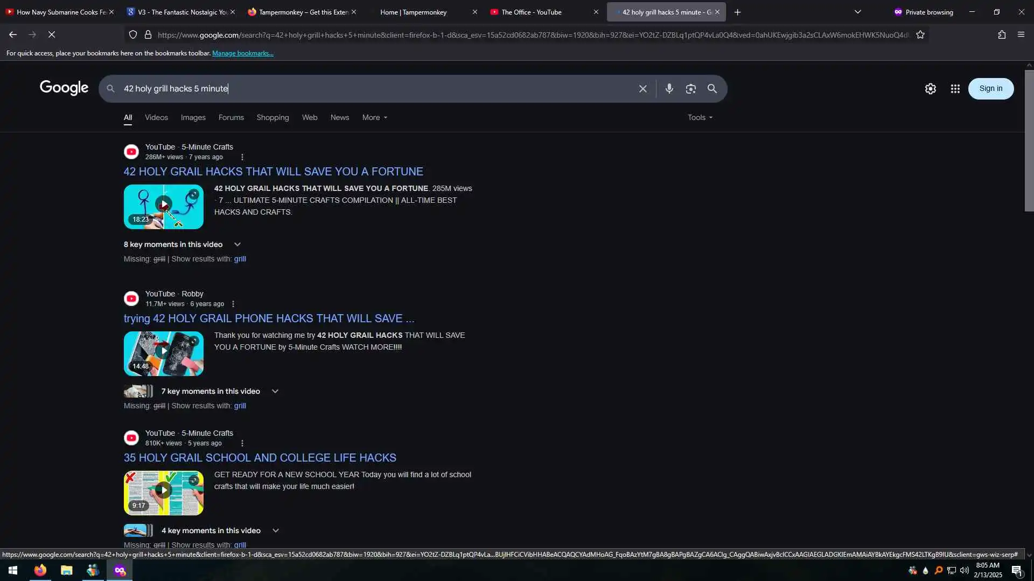Viewport: 1034px width, 581px height.
Task: Expand 8 key moments in this video
Action: (237, 244)
